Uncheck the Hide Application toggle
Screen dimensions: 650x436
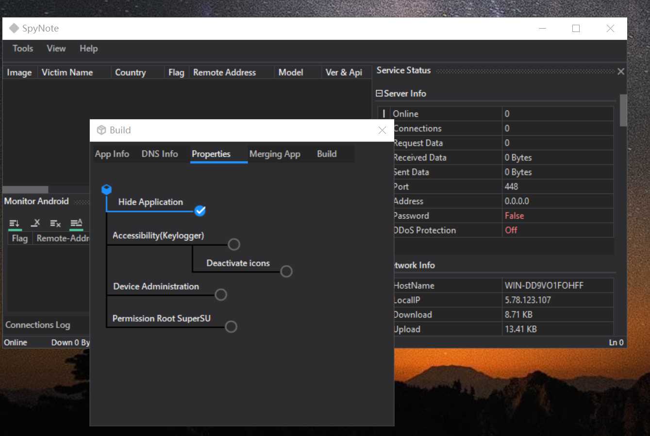click(200, 210)
